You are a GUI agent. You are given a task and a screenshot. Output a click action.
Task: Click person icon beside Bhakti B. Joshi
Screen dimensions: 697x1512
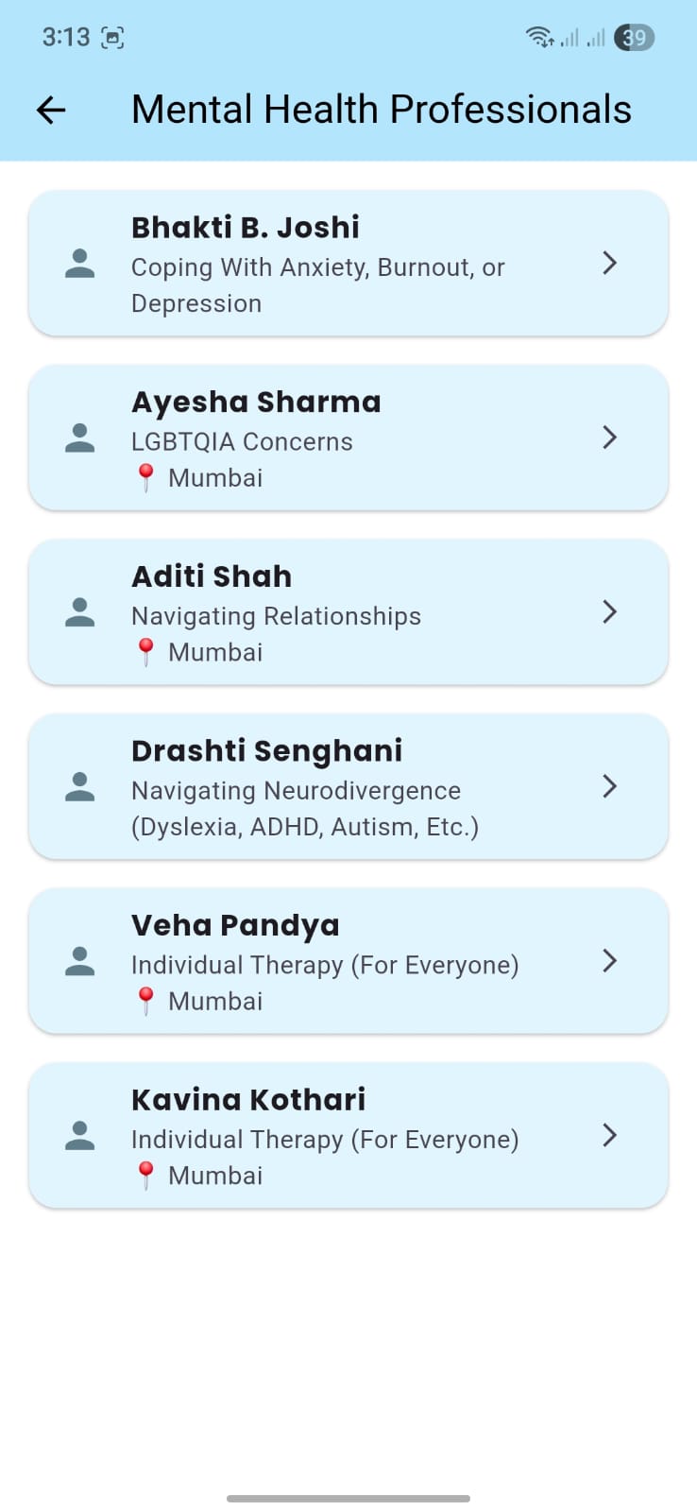[80, 264]
